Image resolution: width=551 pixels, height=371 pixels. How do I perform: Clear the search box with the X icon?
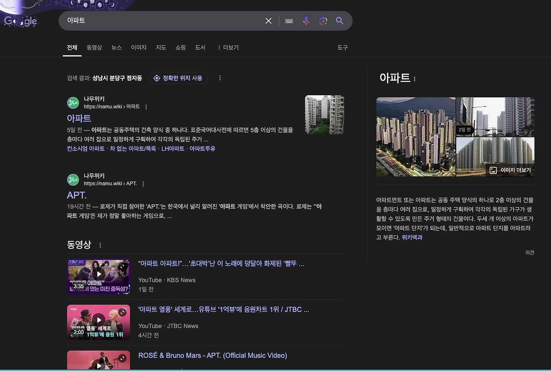click(268, 21)
